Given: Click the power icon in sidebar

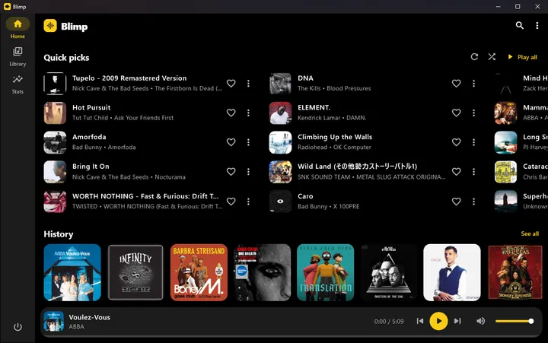Looking at the screenshot, I should 18,327.
